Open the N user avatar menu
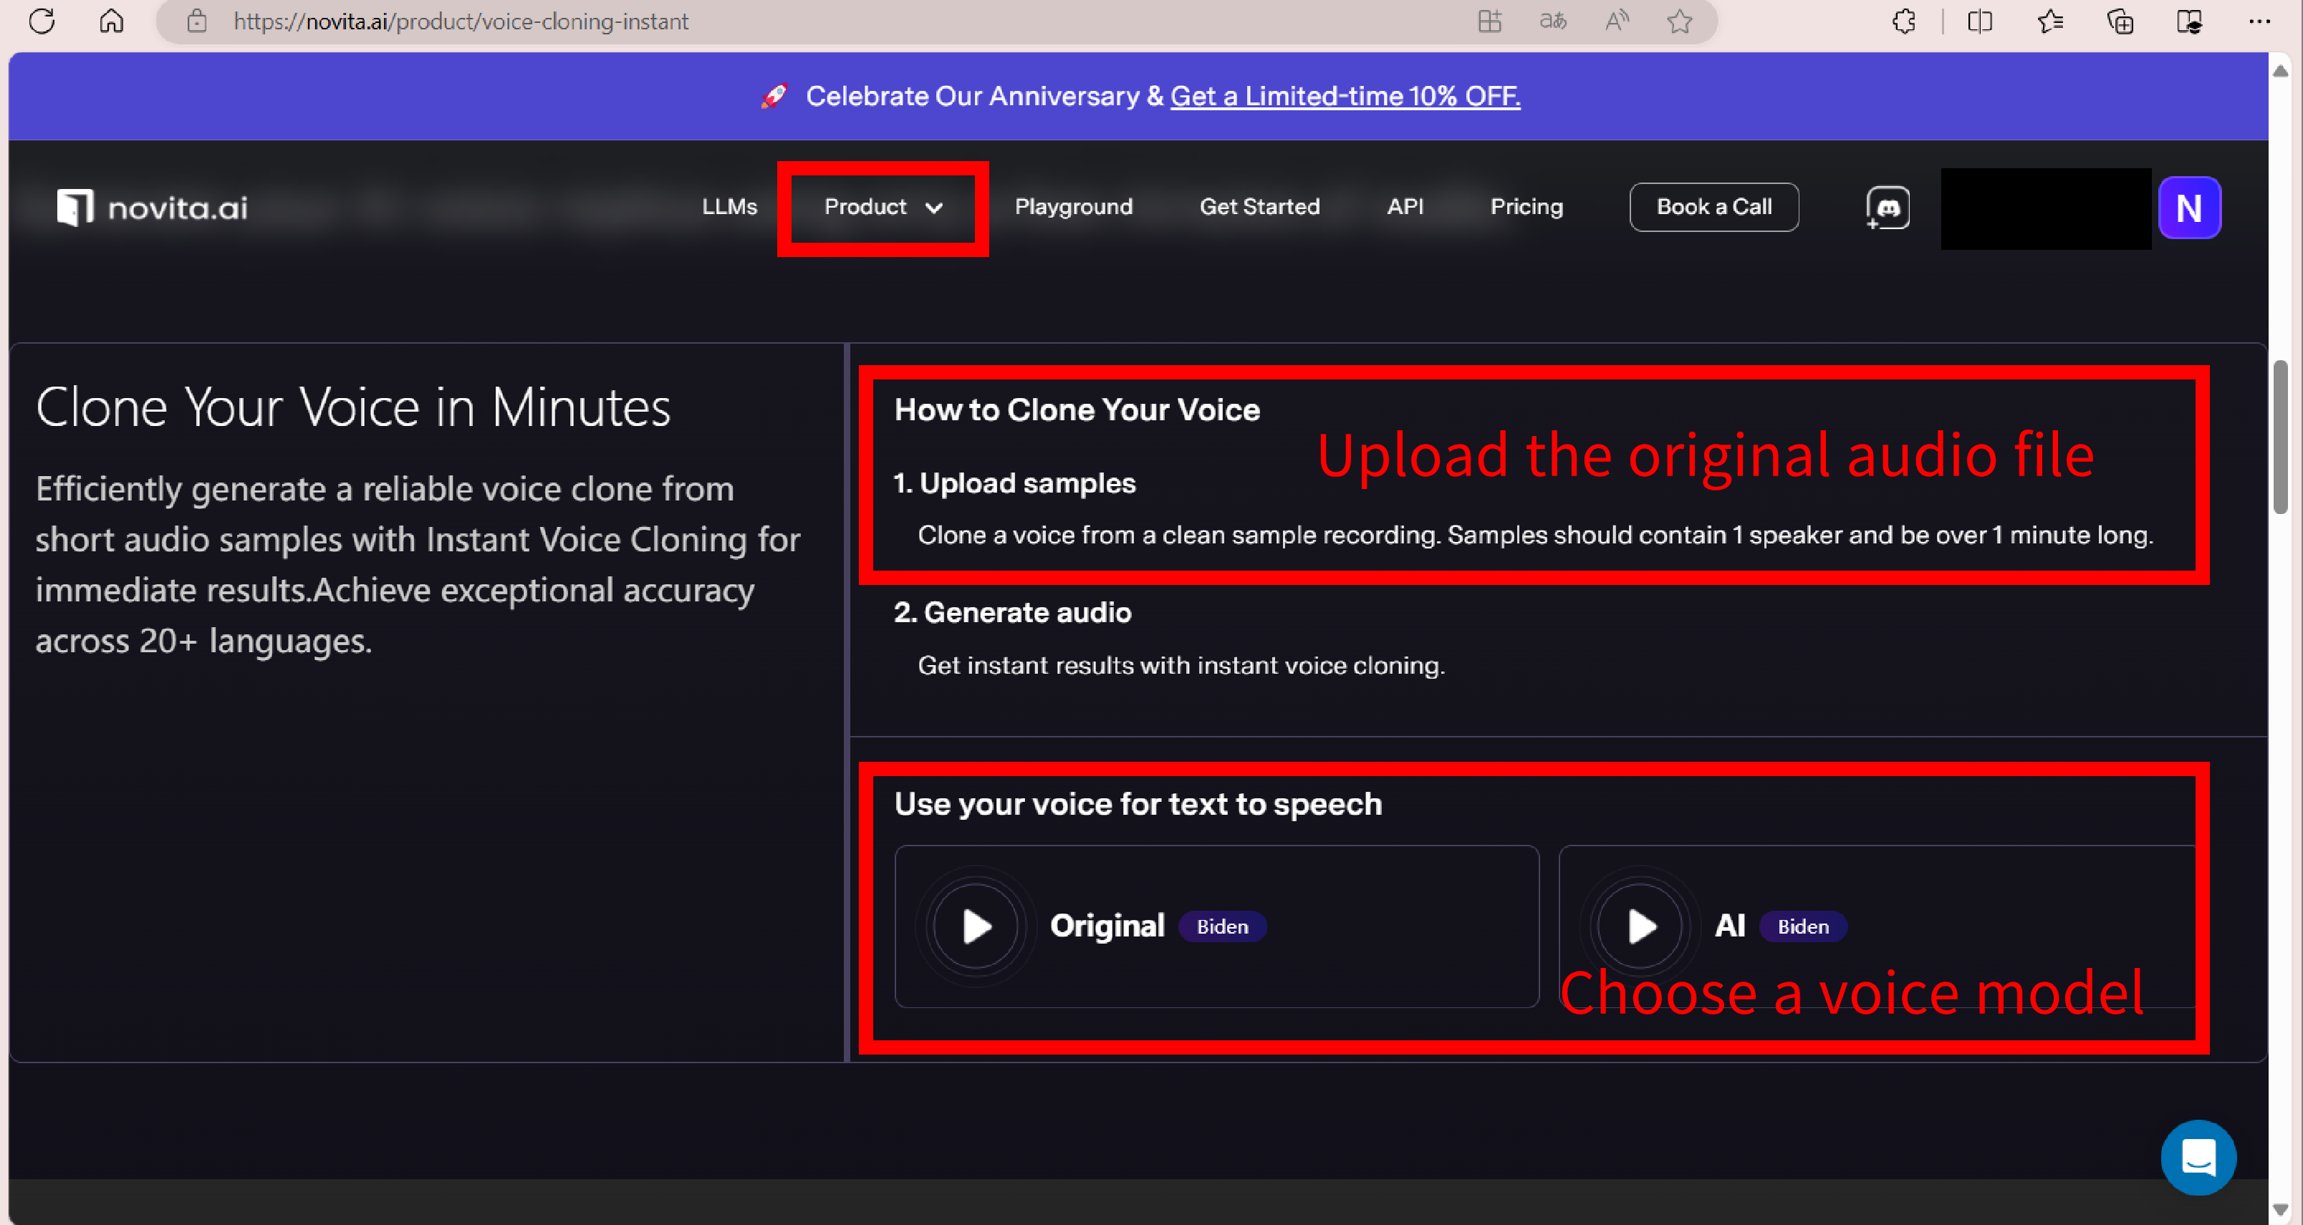2303x1225 pixels. (2188, 208)
